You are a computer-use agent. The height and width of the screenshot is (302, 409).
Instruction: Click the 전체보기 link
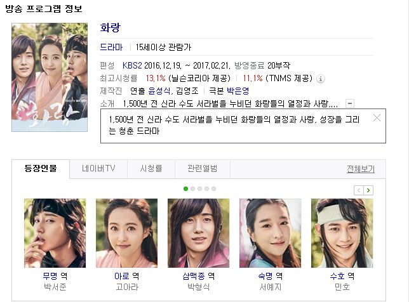(x=361, y=169)
